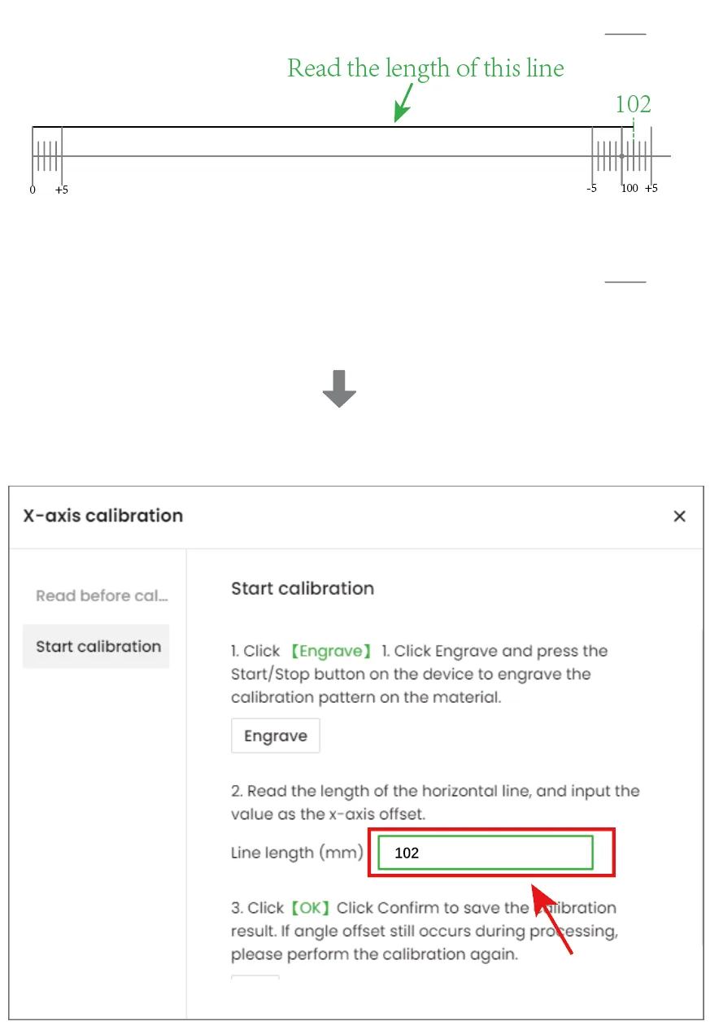Screen dimensions: 710x1030
Task: Click the 'Read the length of this line' caption
Action: coord(425,68)
